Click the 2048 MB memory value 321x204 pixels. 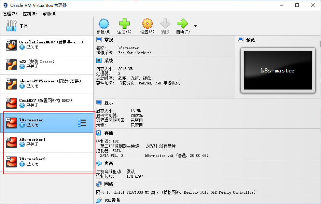pyautogui.click(x=125, y=69)
